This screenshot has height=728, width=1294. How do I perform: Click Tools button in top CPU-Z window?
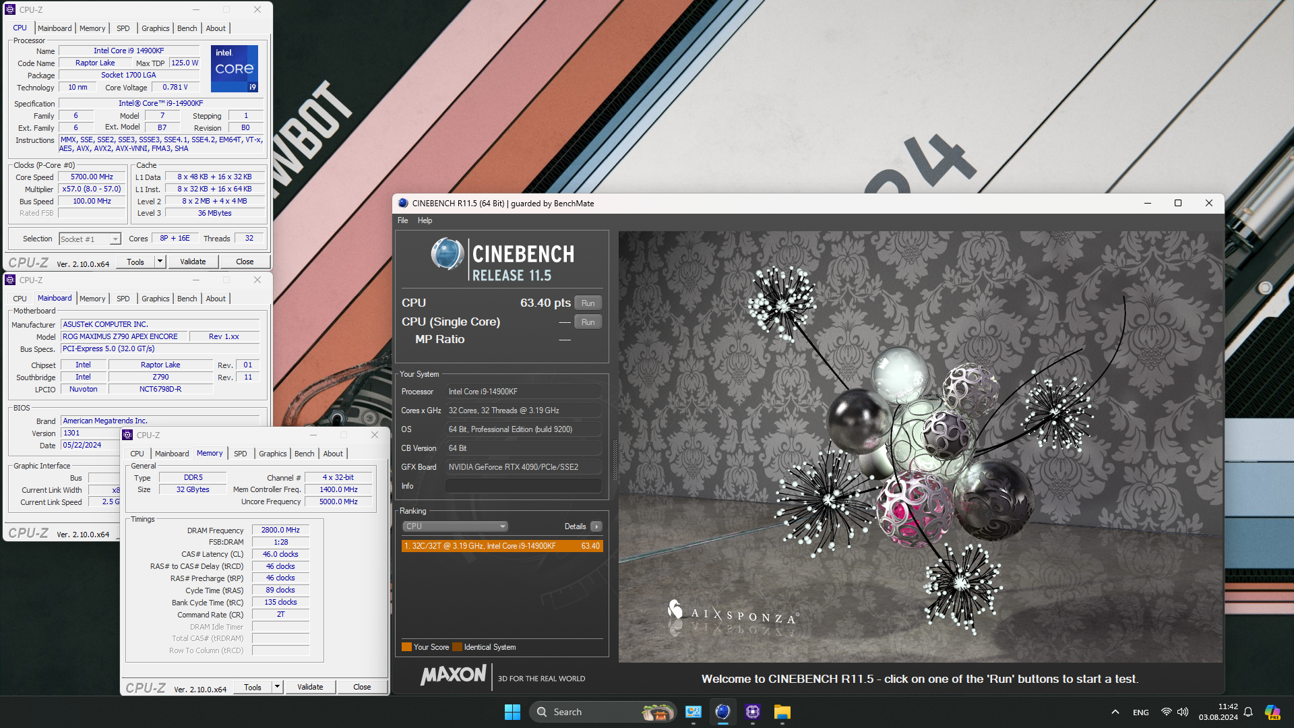pos(135,262)
